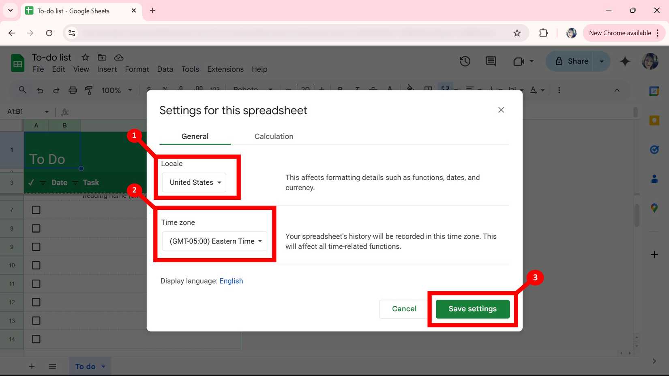This screenshot has width=669, height=376.
Task: Open version history
Action: pos(465,61)
